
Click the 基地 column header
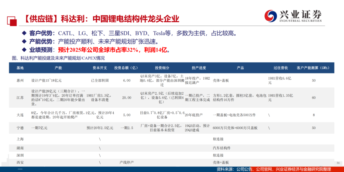pyautogui.click(x=20, y=68)
